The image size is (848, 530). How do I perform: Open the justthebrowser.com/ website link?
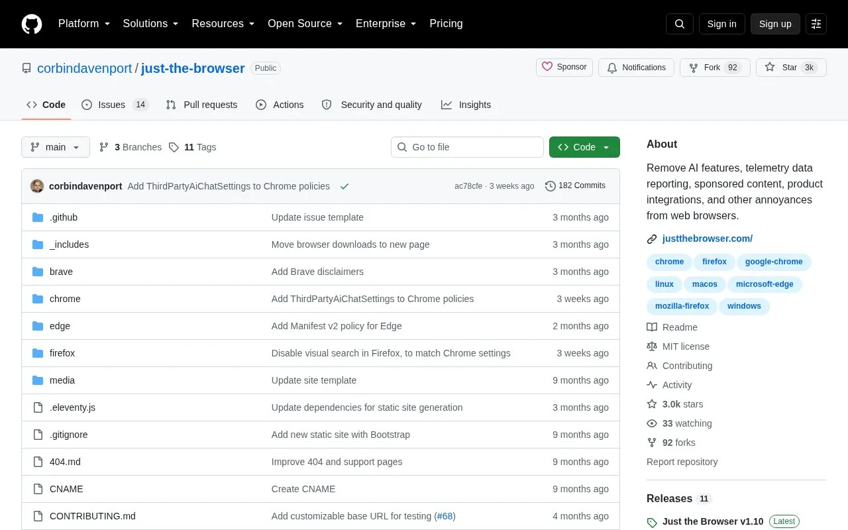[708, 238]
